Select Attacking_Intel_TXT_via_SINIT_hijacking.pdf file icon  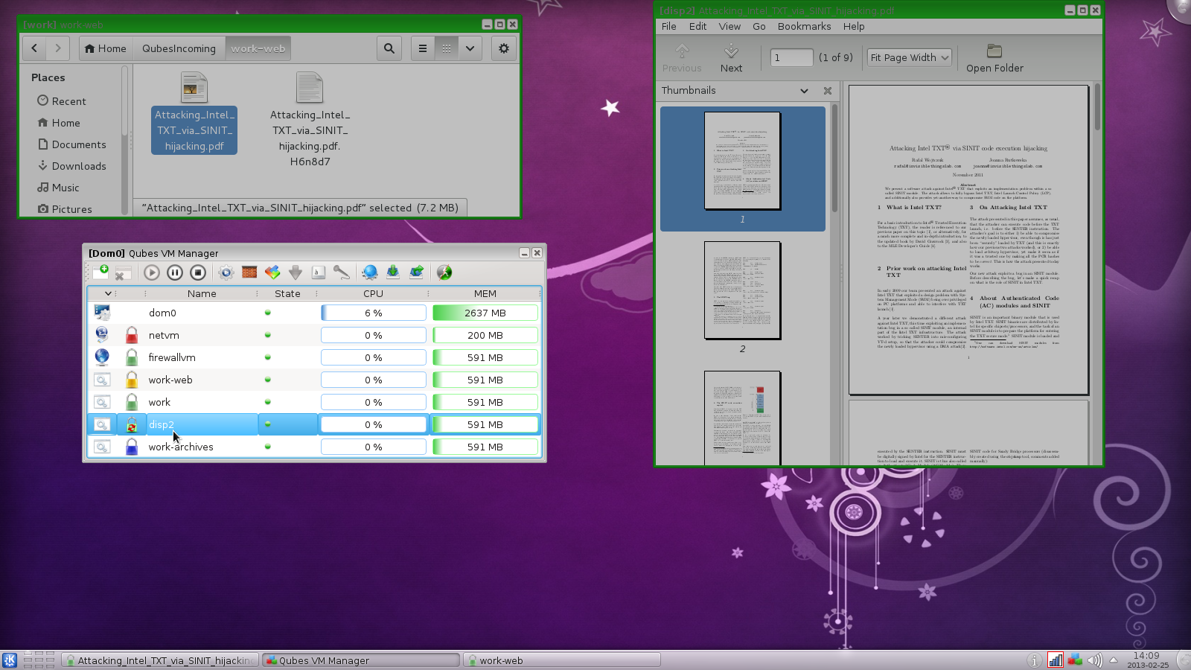pos(194,88)
